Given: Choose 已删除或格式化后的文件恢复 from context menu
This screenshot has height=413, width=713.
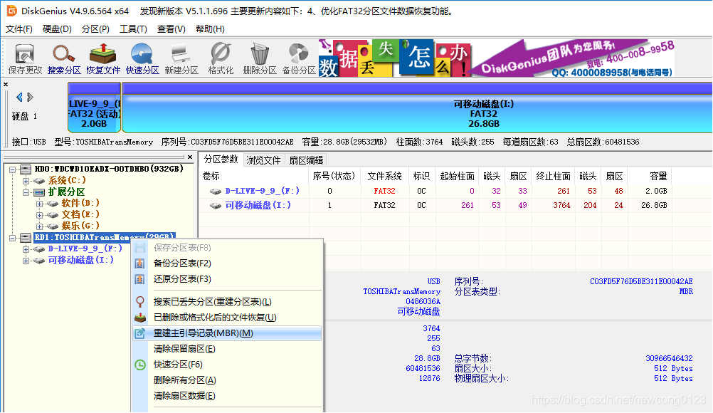Looking at the screenshot, I should pos(228,318).
